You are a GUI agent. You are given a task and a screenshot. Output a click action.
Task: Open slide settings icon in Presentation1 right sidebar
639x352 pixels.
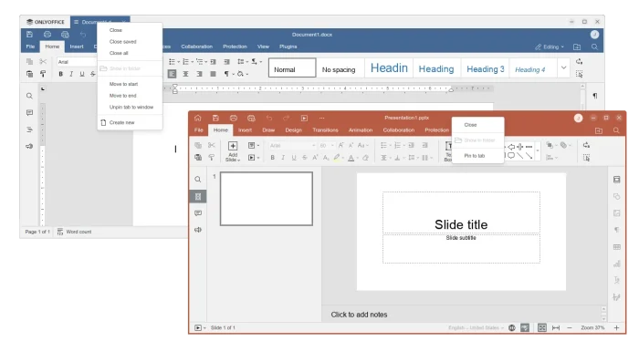[x=616, y=180]
